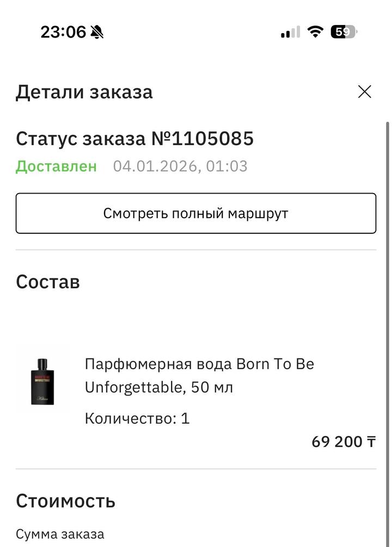This screenshot has height=547, width=392.
Task: Tap the Wi-Fi status icon
Action: [x=315, y=32]
